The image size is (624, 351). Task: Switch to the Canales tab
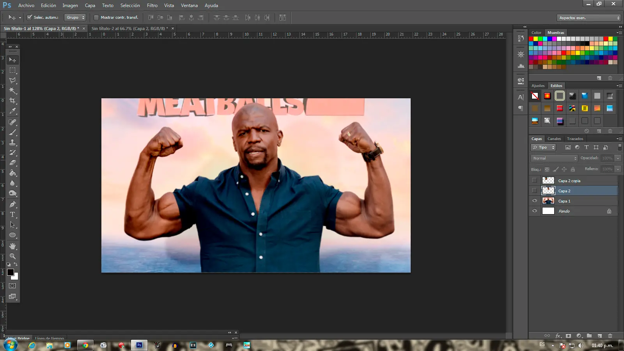tap(554, 139)
